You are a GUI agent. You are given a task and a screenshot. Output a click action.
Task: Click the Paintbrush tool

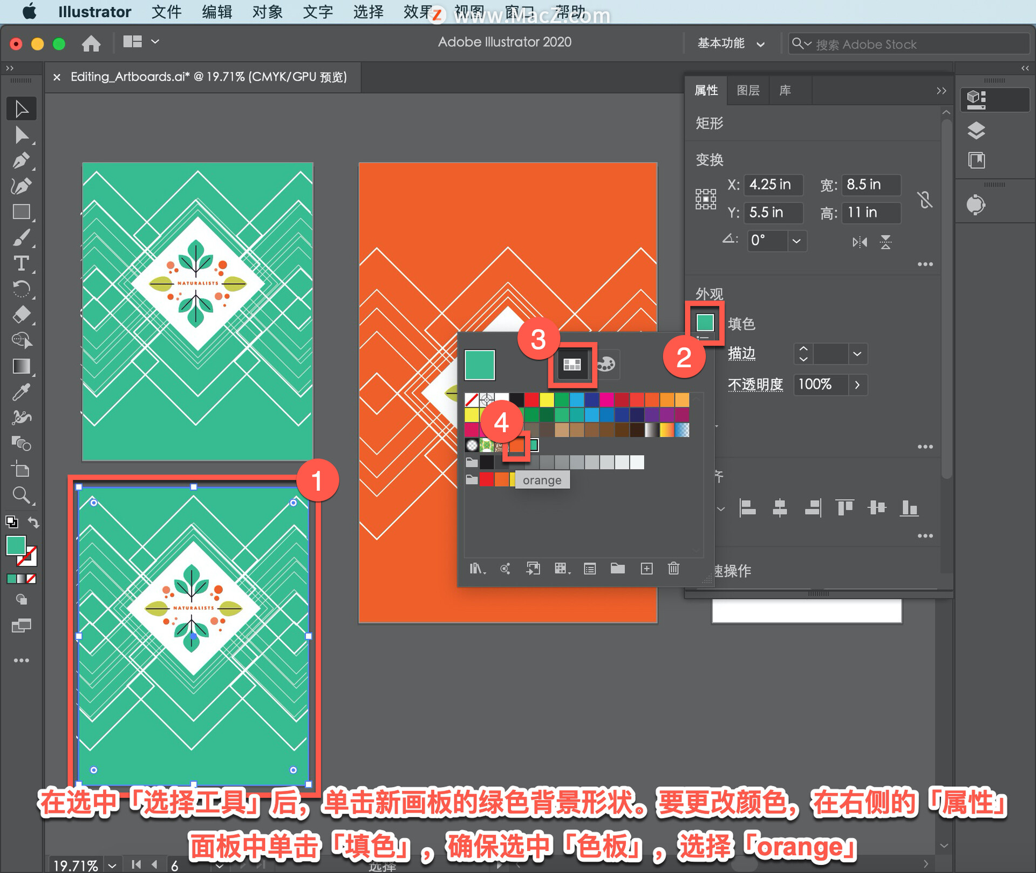[x=21, y=237]
